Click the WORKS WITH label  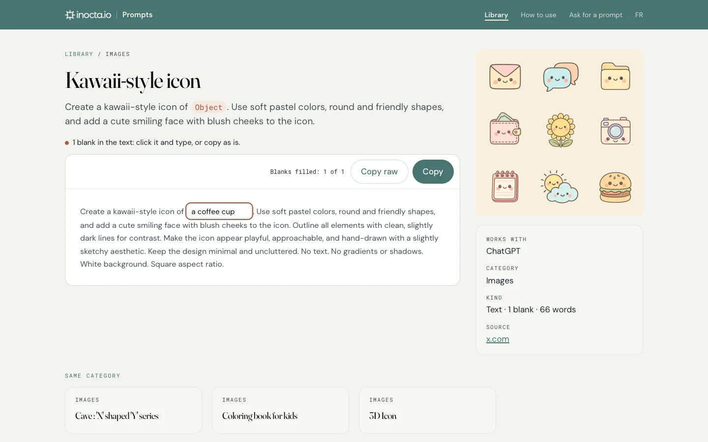506,239
